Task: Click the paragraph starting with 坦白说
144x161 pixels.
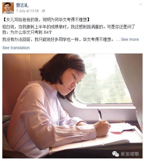Action: pyautogui.click(x=69, y=30)
